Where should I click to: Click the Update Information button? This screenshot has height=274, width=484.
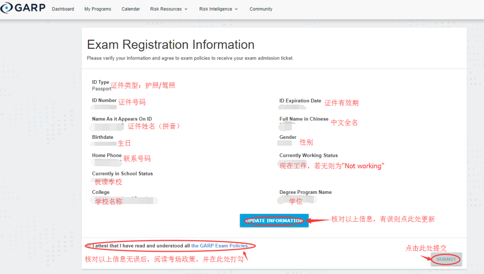coord(274,220)
